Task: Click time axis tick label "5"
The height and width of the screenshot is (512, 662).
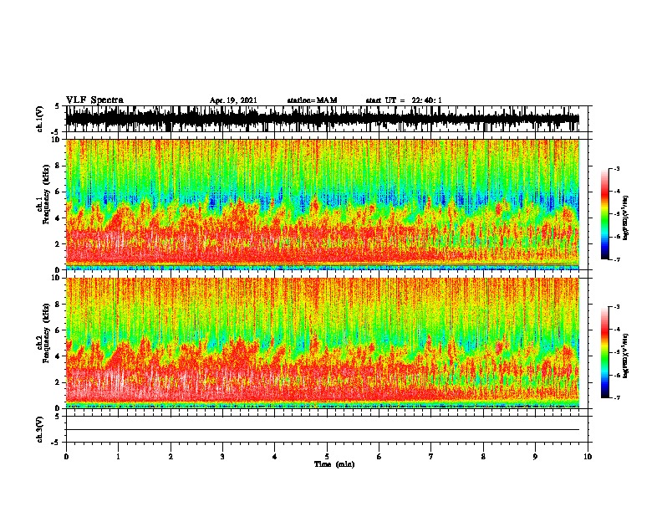Action: pos(327,457)
